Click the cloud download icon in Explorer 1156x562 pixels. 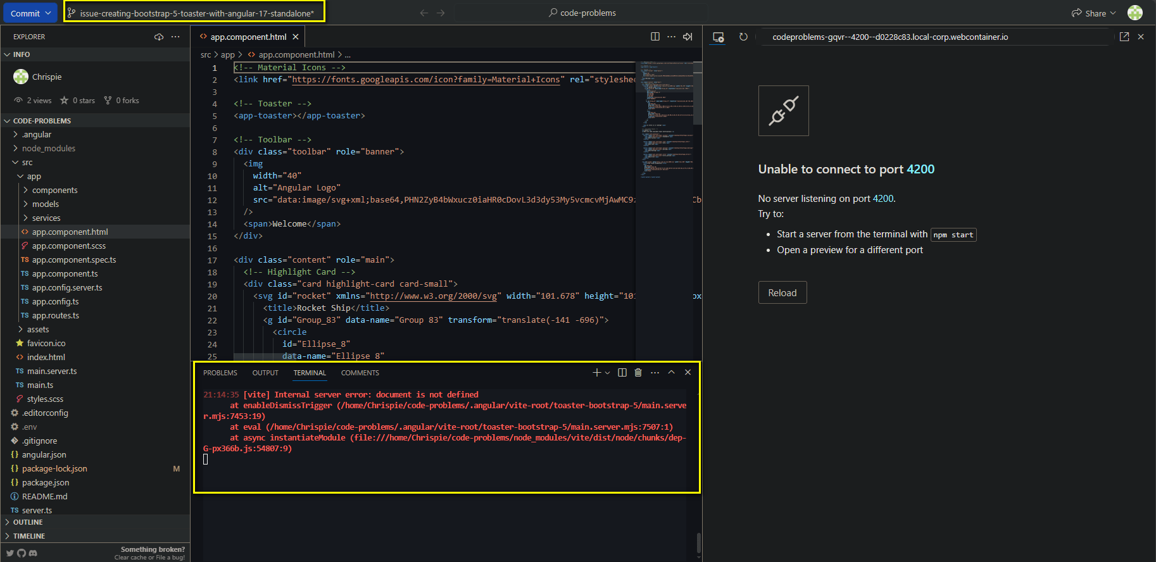tap(159, 37)
